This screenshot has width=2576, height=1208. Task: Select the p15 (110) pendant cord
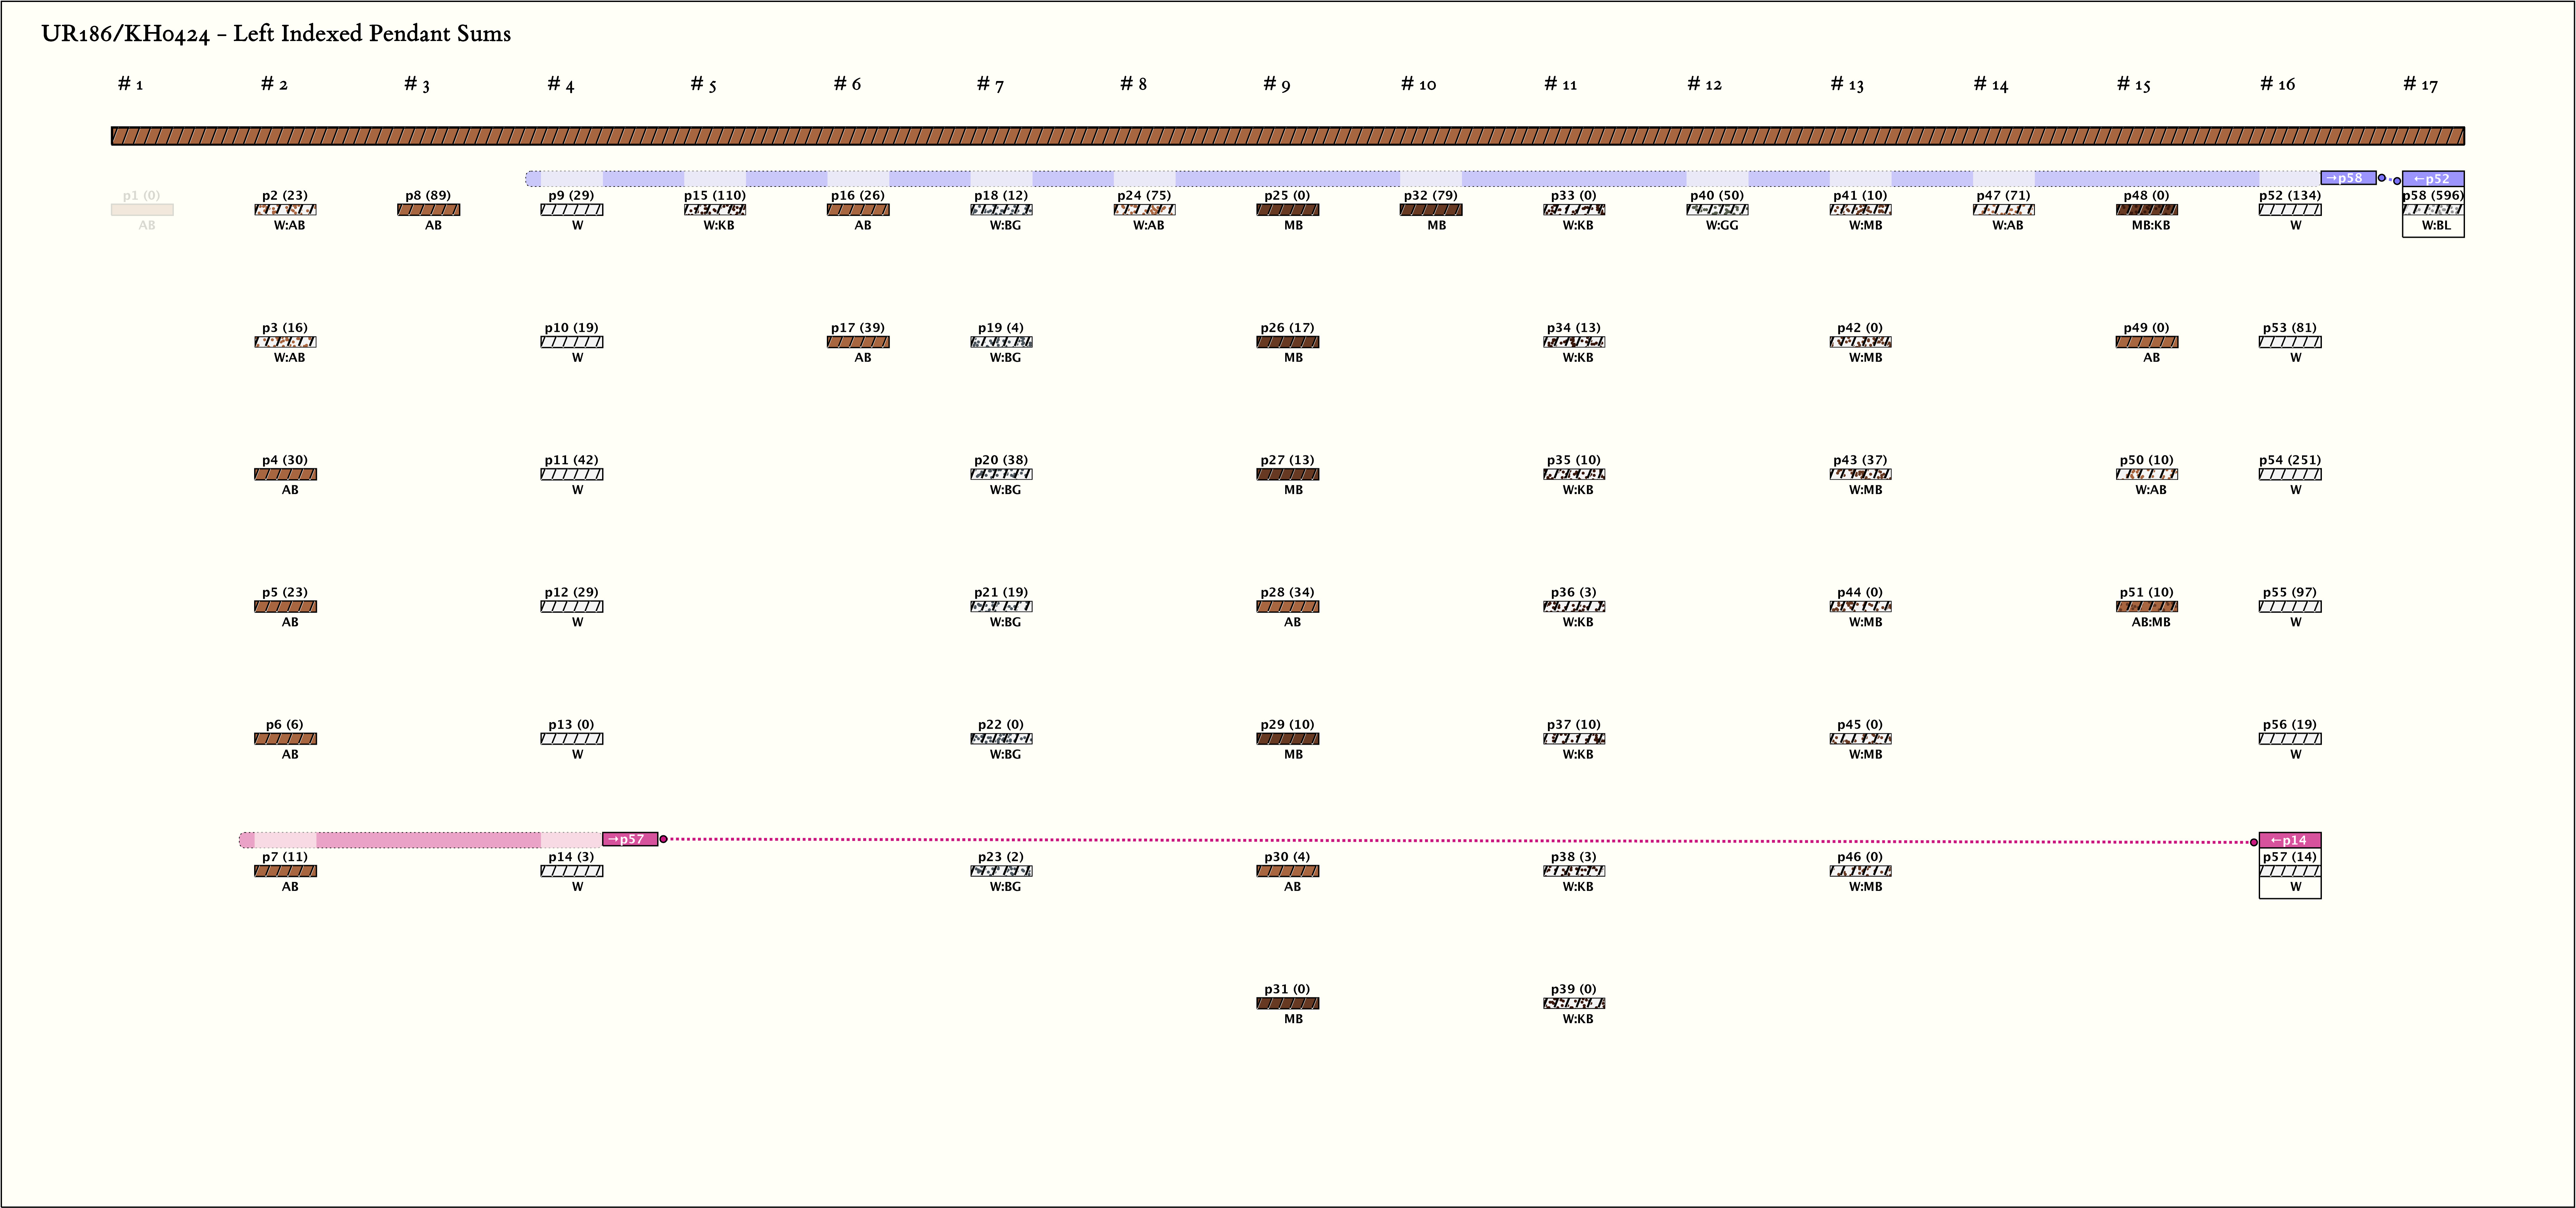pyautogui.click(x=715, y=210)
